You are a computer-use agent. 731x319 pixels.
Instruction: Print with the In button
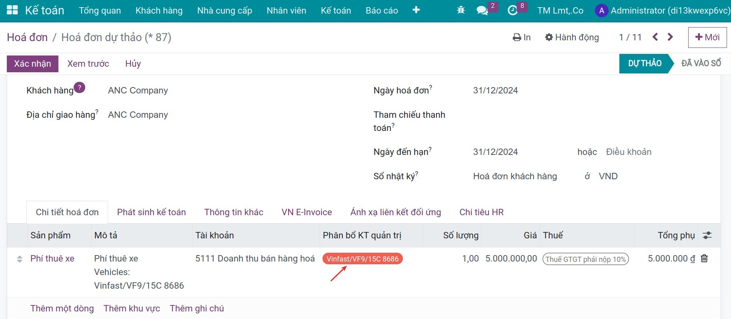(x=521, y=37)
